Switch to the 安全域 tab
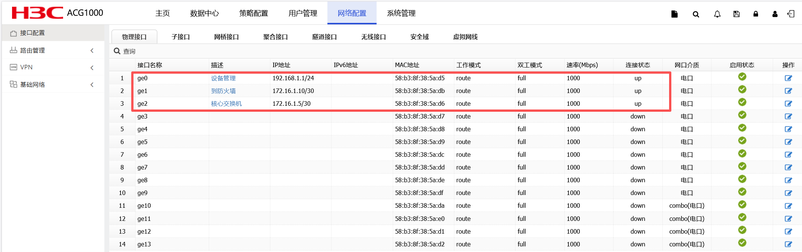 419,37
